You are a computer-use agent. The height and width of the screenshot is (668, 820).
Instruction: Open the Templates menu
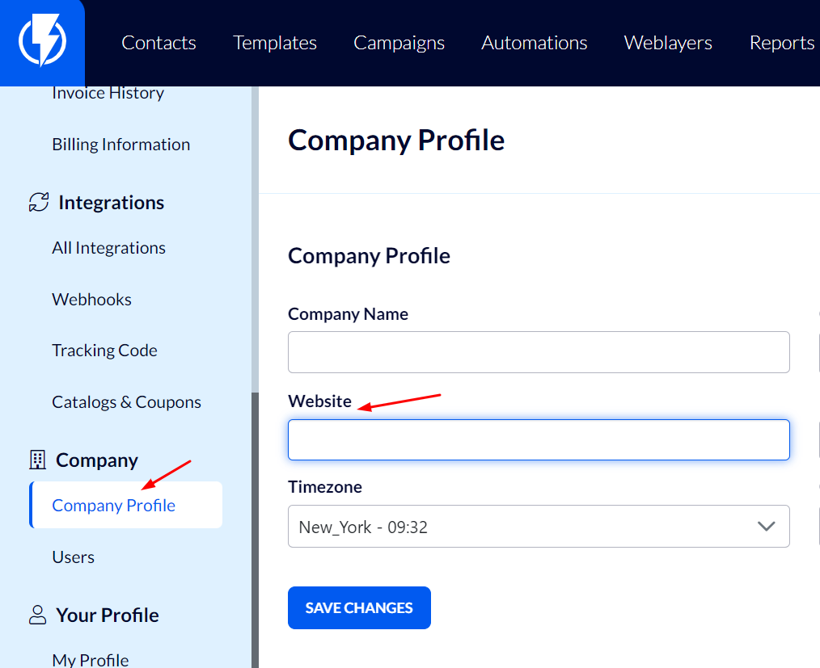[x=275, y=43]
